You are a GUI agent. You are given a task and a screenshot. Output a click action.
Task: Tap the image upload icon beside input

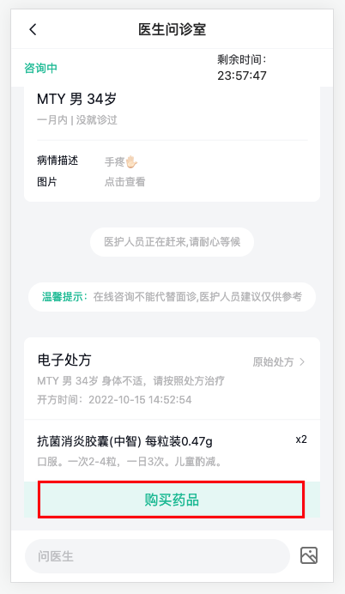point(309,555)
